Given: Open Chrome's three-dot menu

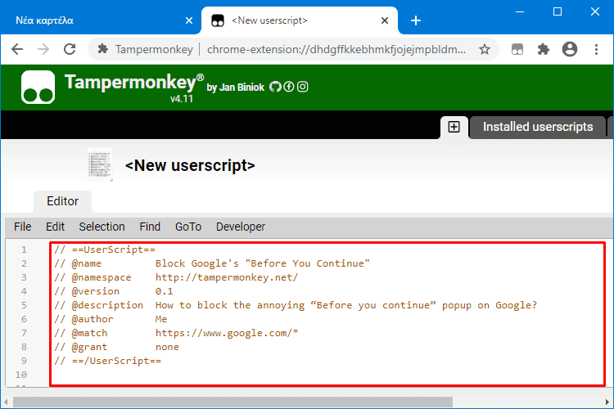Looking at the screenshot, I should click(596, 49).
